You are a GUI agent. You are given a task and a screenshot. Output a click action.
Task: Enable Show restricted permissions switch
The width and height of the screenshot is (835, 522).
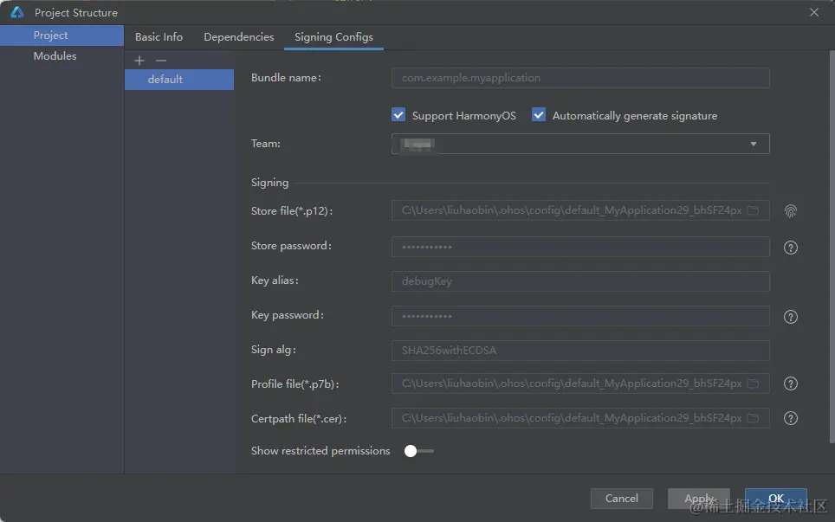[419, 450]
